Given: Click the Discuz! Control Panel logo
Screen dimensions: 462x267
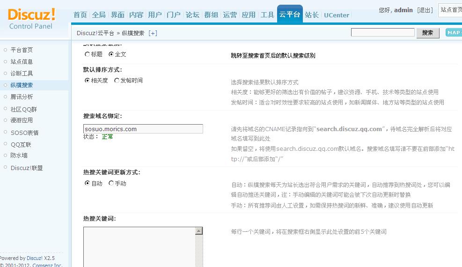Looking at the screenshot, I should [x=31, y=19].
